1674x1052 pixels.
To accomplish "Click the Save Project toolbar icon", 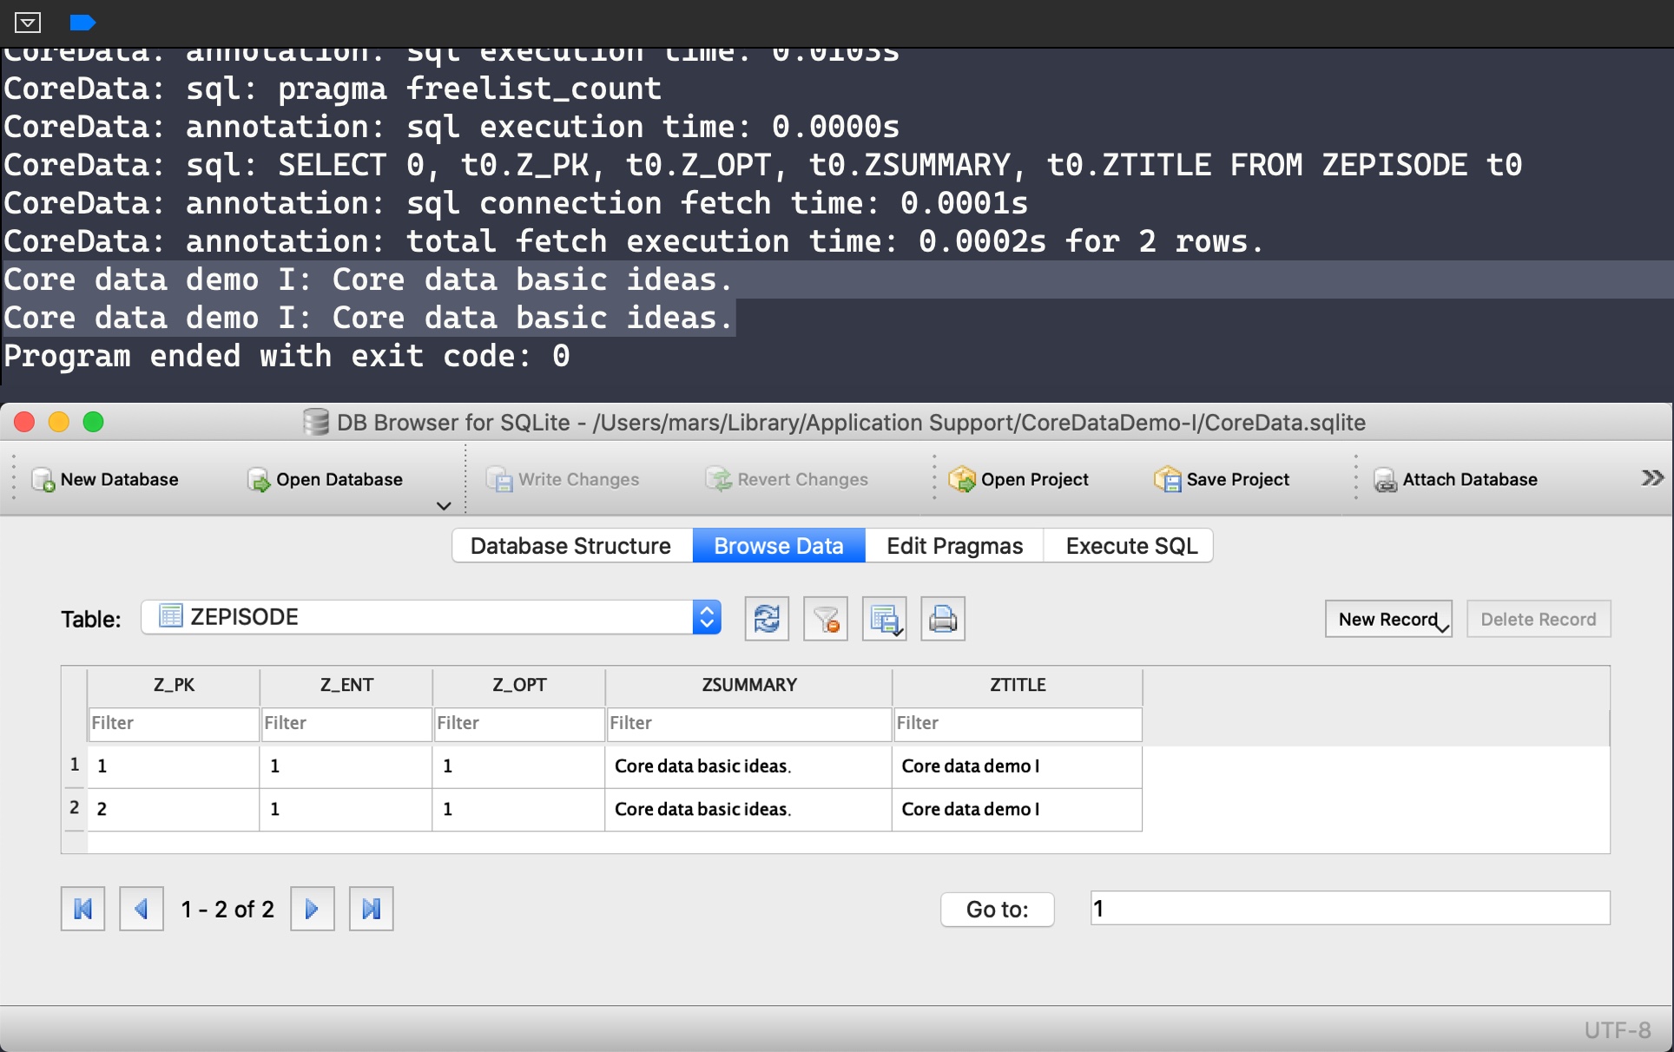I will (x=1168, y=480).
